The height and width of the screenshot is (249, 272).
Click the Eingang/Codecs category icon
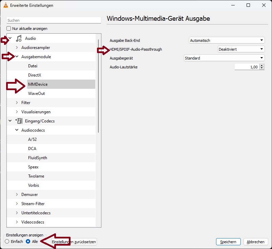point(19,121)
